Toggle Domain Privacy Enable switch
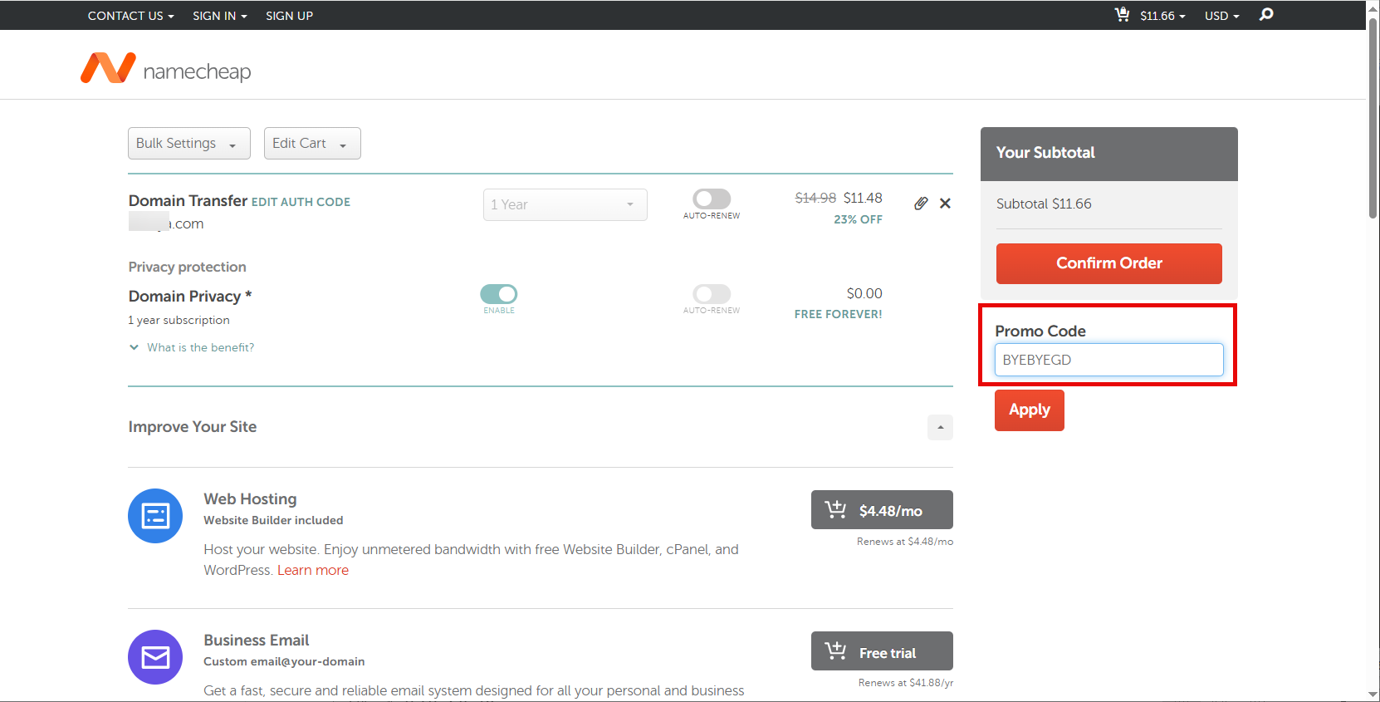Screen dimensions: 1380x702 pos(499,294)
